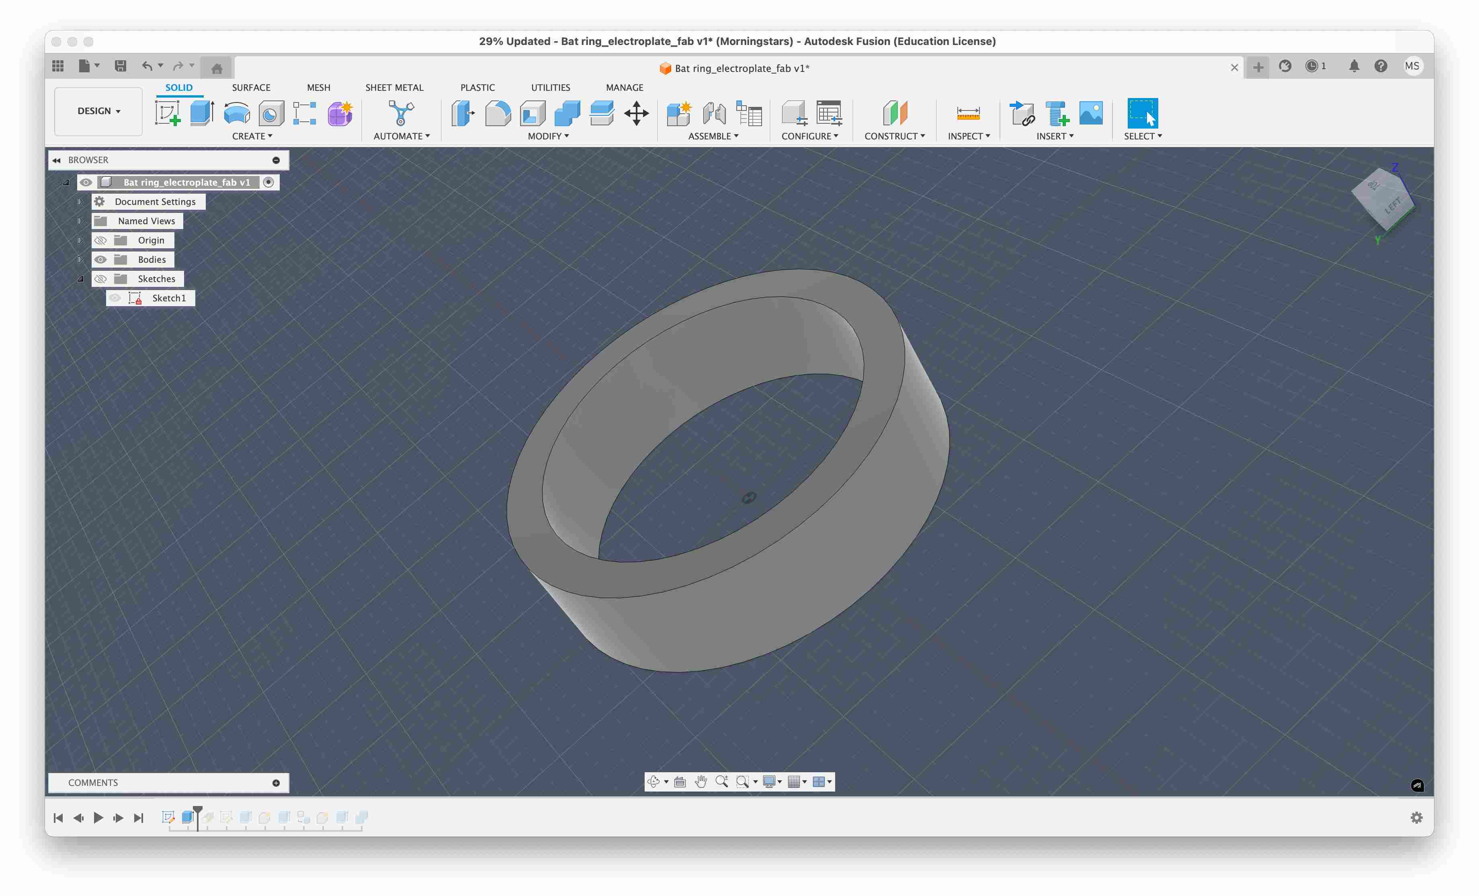Click the Extrude tool icon
Viewport: 1479px width, 896px height.
click(x=202, y=113)
